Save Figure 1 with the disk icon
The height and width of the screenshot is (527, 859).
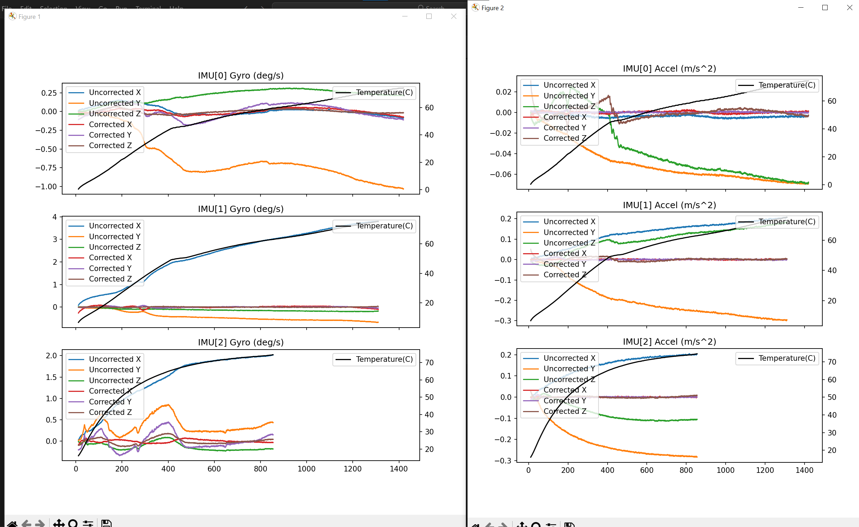(x=106, y=523)
